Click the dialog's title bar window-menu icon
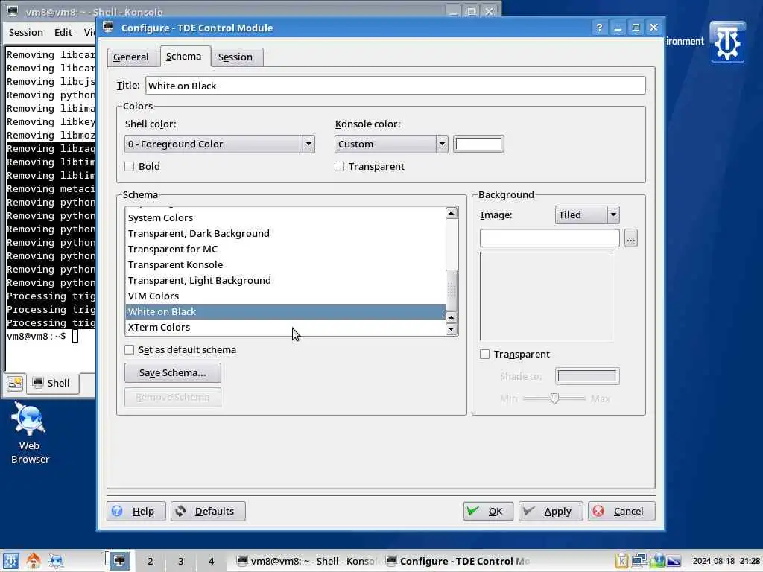763x572 pixels. pos(108,28)
